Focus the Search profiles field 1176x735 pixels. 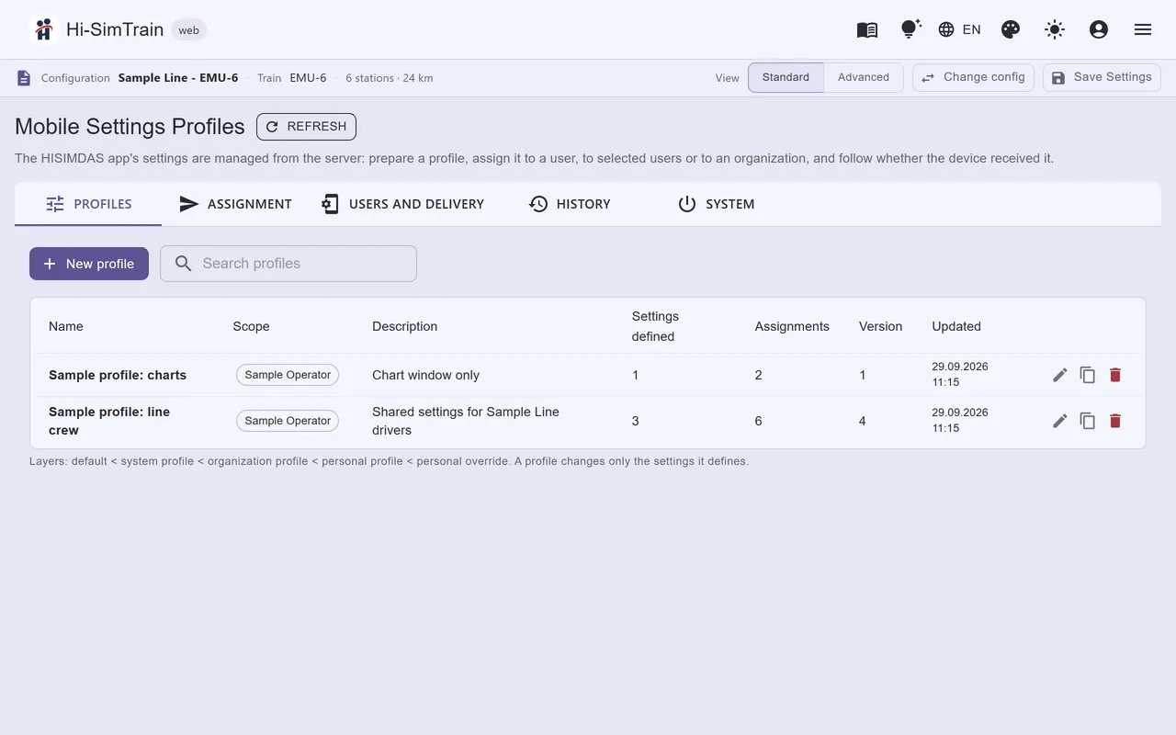click(x=288, y=264)
